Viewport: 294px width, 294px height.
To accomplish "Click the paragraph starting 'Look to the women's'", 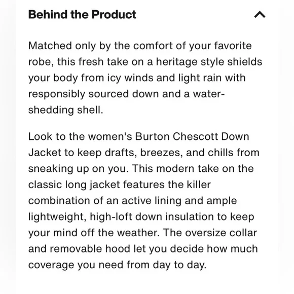I will (x=144, y=201).
